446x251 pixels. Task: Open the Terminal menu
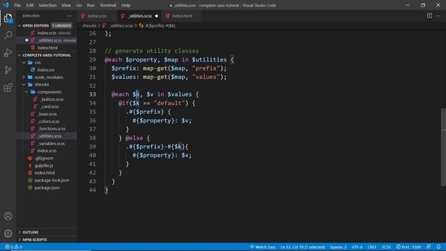[108, 5]
